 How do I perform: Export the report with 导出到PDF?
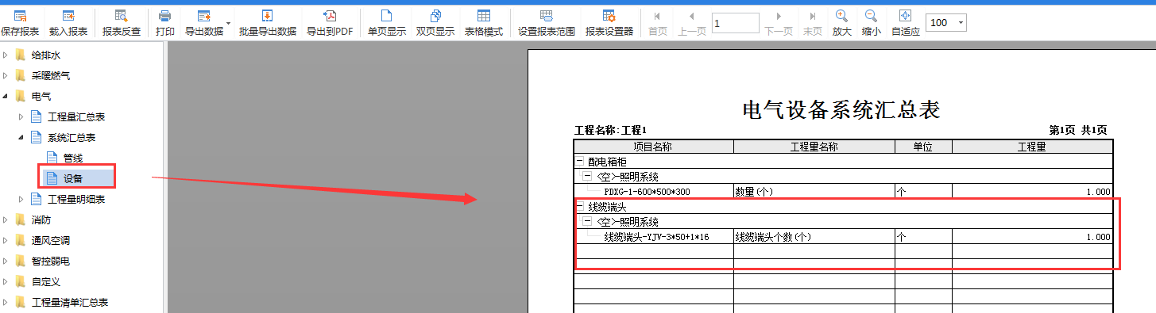click(330, 23)
